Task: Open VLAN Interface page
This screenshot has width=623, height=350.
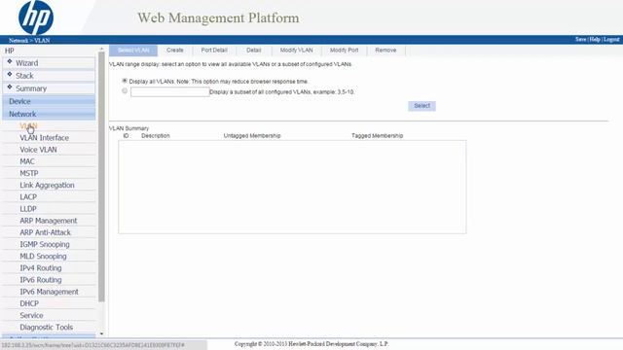Action: 44,138
